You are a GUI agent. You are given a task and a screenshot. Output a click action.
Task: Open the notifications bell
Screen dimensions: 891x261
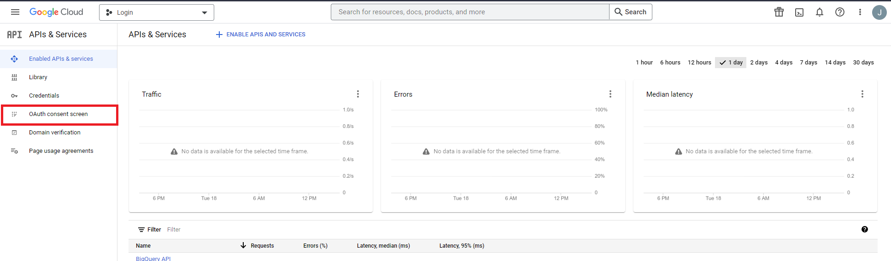click(820, 12)
